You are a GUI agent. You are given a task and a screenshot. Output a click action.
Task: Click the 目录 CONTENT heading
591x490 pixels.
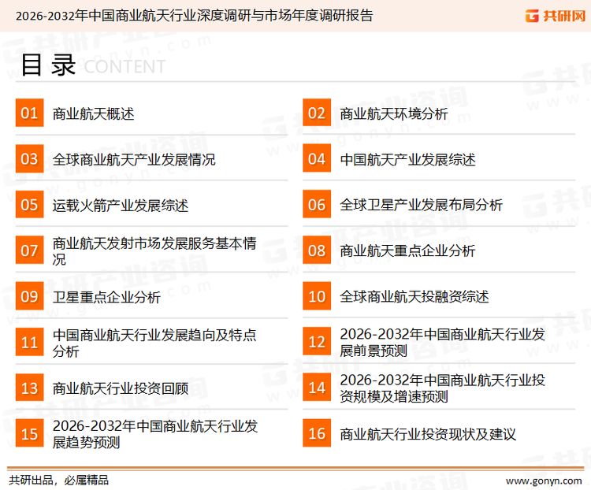click(x=93, y=65)
